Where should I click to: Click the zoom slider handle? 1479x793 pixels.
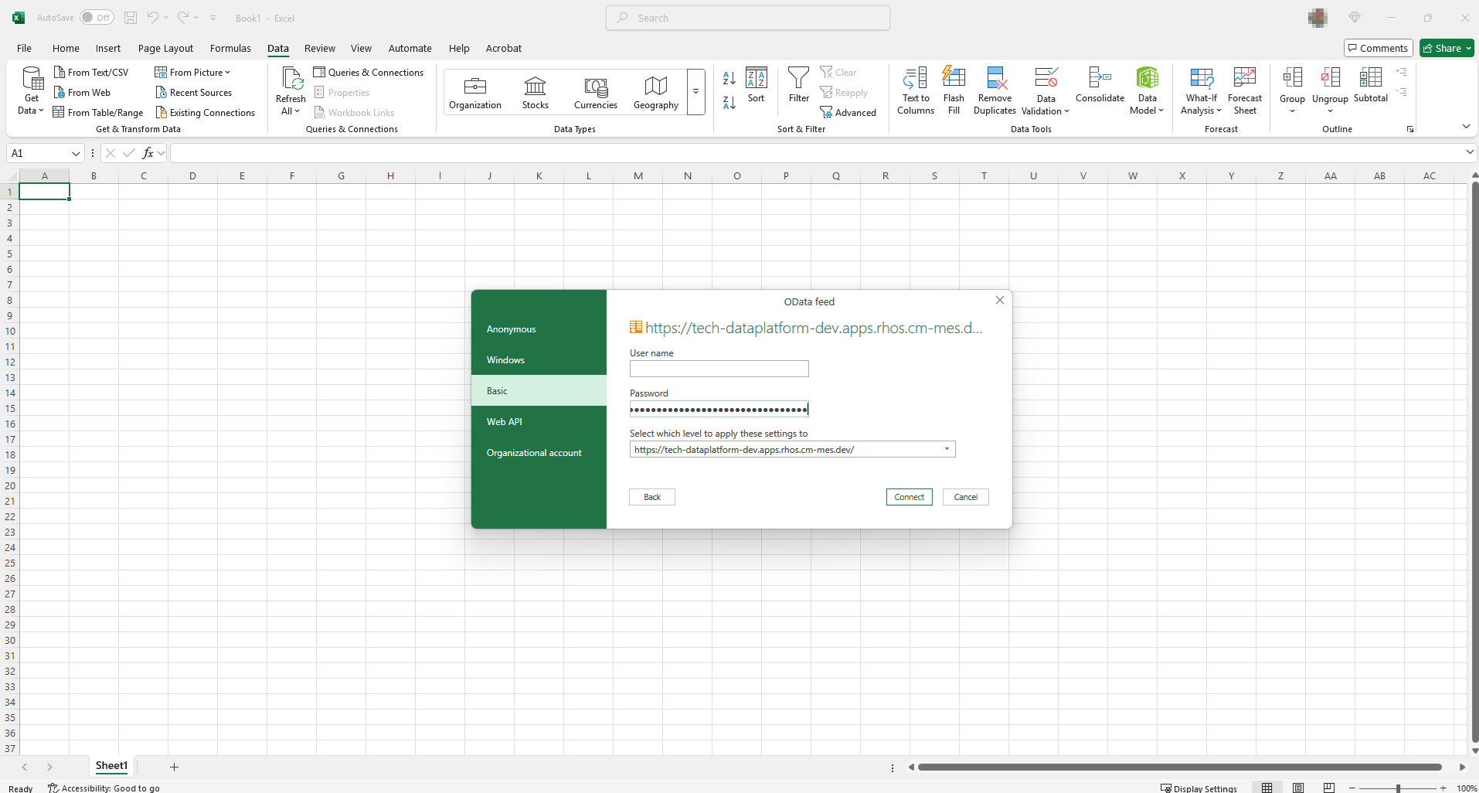(1398, 788)
